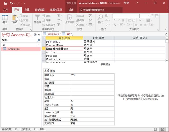169x132 pixels.
Task: Click the Totals sigma icon
Action: pos(90,16)
